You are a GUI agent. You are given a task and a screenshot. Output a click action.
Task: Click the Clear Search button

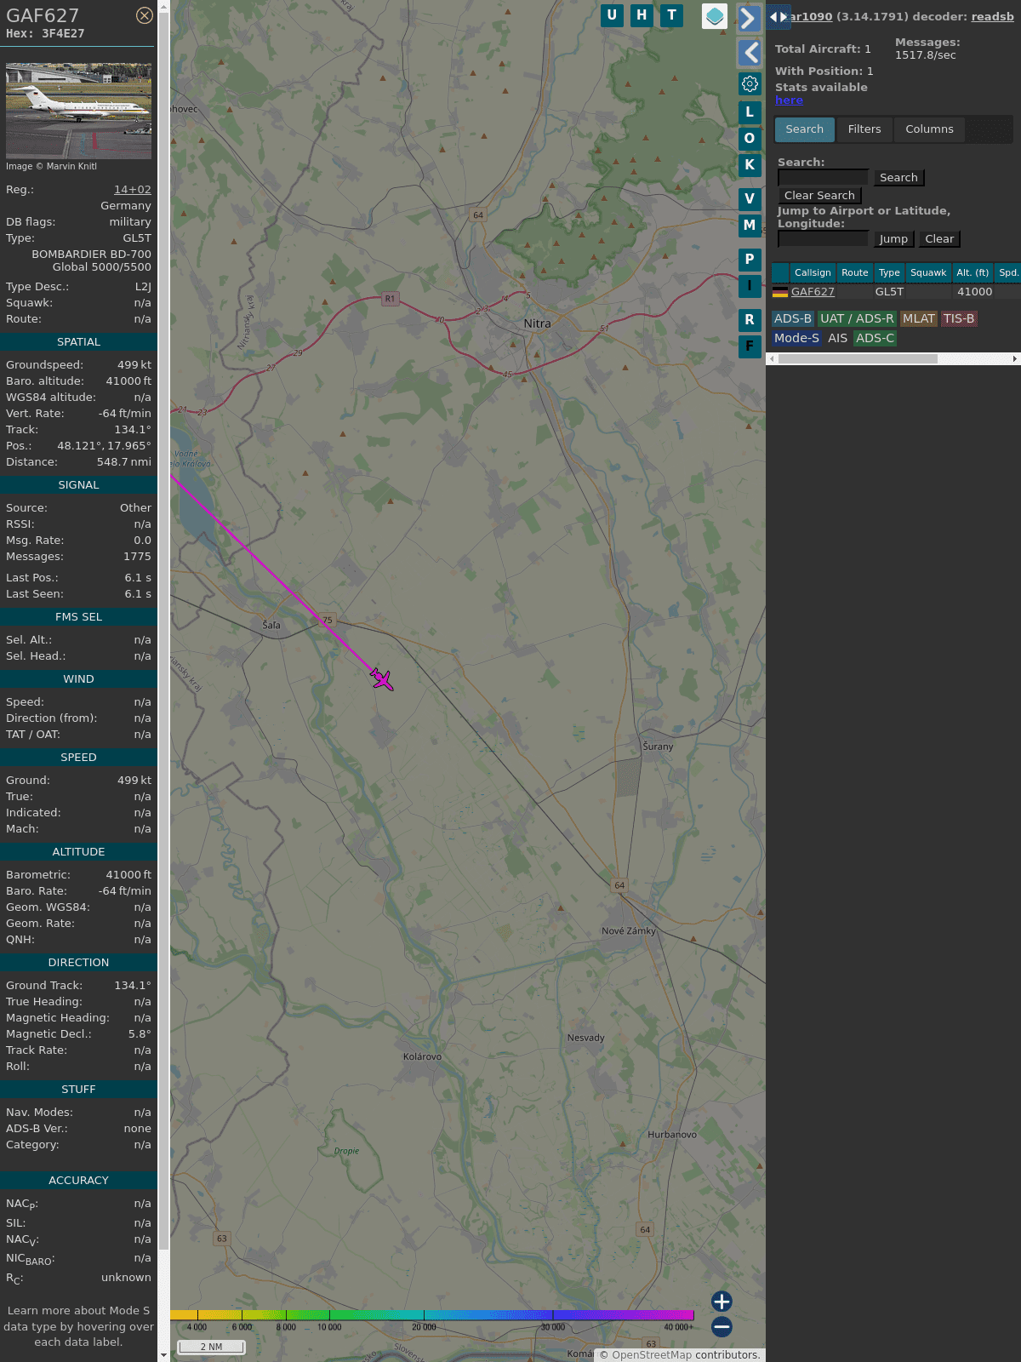pyautogui.click(x=819, y=196)
